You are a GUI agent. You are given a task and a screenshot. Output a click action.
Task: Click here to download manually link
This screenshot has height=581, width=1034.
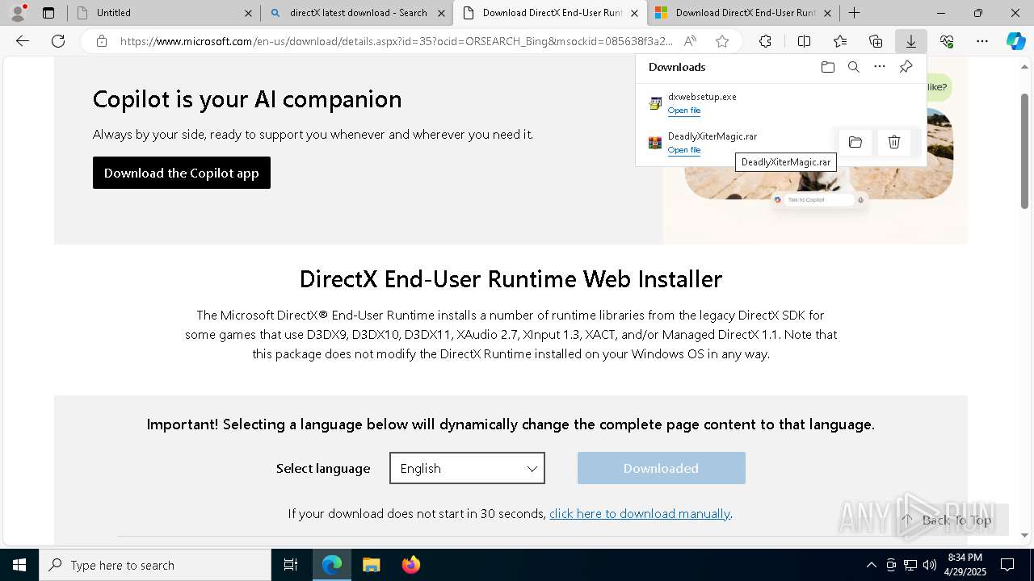[x=640, y=513]
